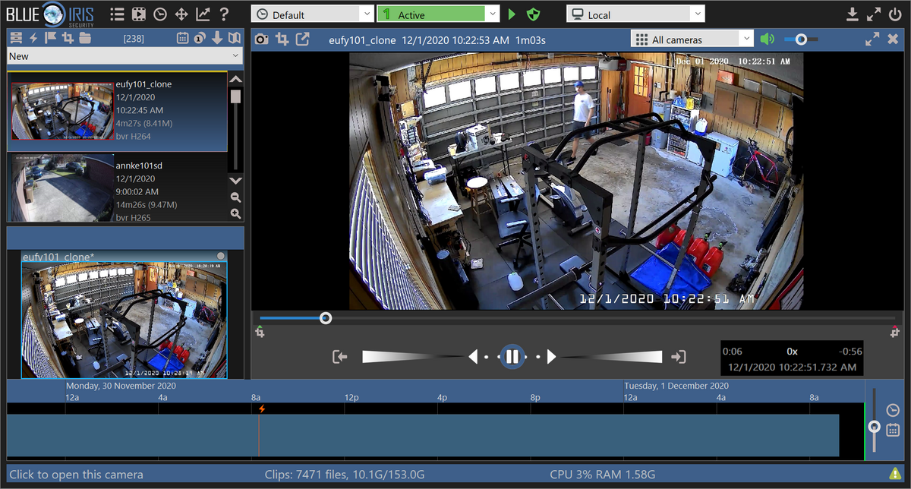Image resolution: width=911 pixels, height=489 pixels.
Task: Show alerts with the lightning bolt icon
Action: pos(33,38)
